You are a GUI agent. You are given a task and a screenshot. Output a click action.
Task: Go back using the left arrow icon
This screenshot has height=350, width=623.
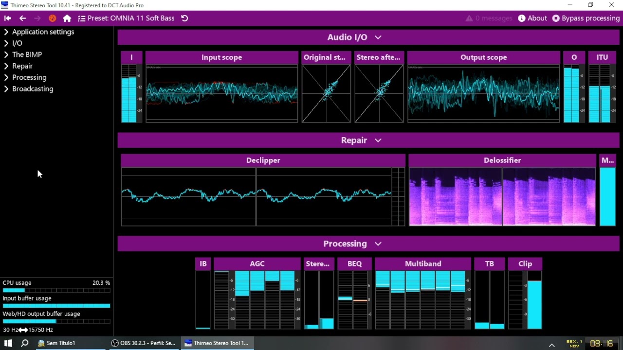(x=22, y=18)
